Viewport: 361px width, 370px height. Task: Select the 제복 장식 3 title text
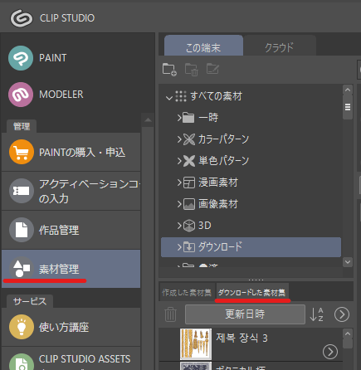pos(241,338)
